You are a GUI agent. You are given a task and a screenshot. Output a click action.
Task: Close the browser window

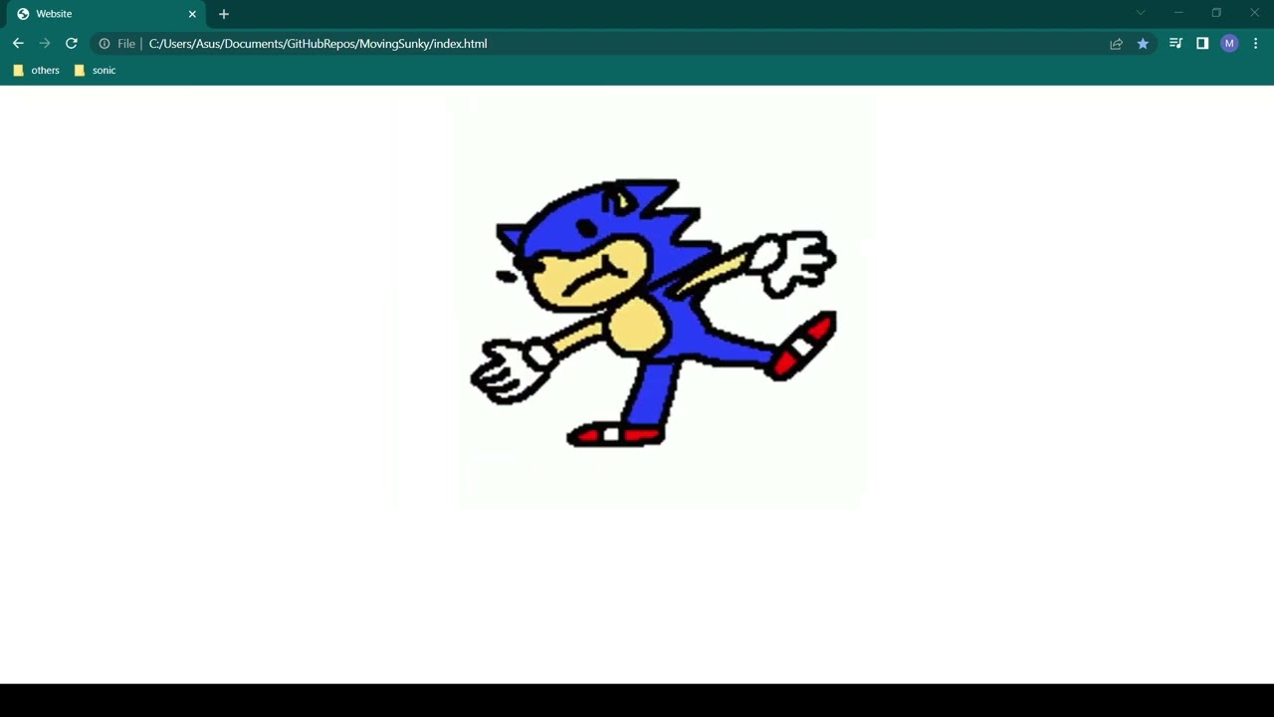(1254, 13)
